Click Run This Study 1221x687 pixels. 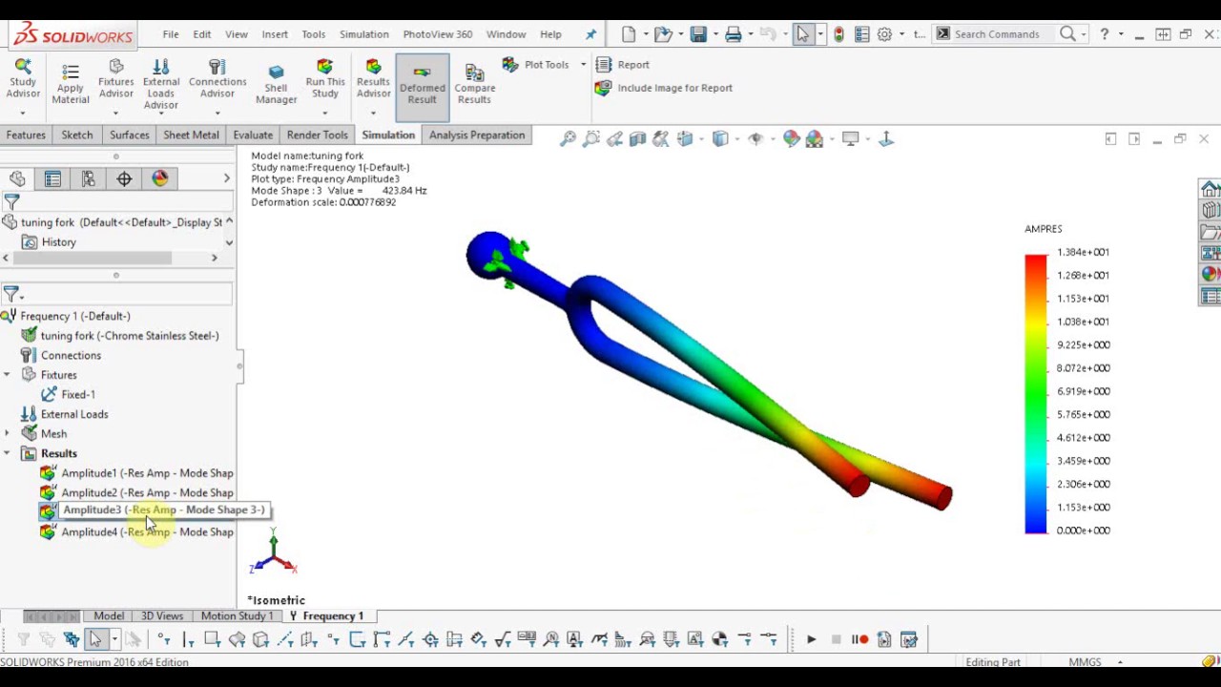click(x=325, y=79)
